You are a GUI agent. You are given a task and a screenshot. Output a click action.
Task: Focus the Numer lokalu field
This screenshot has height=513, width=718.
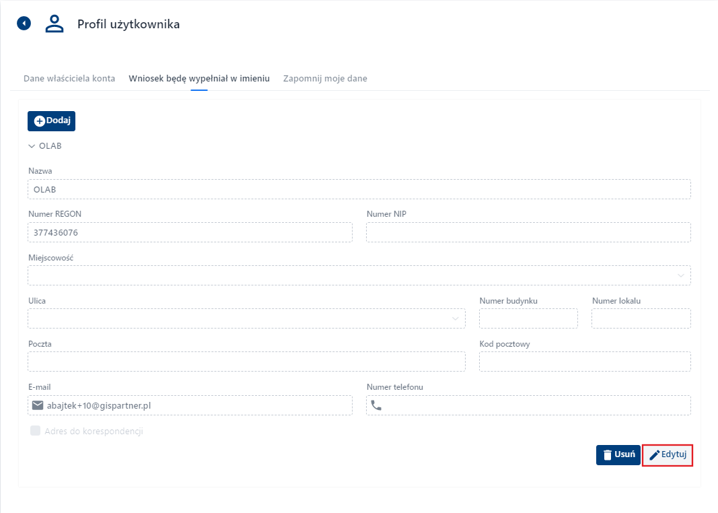641,318
